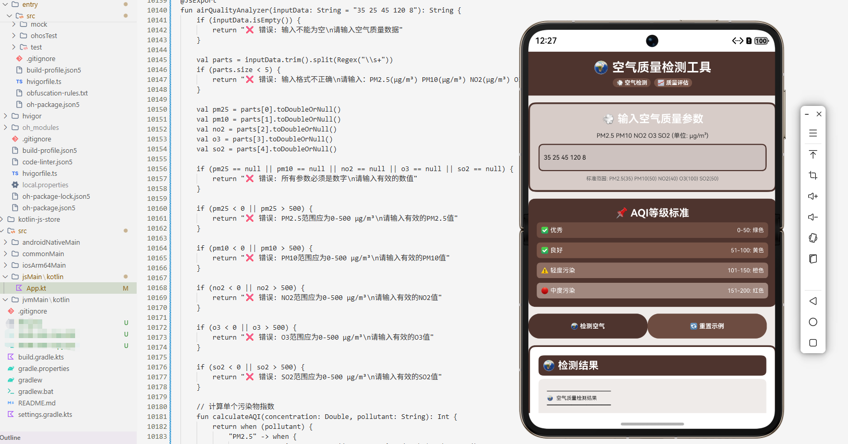
Task: Select the 优秀 AQI level row
Action: pos(652,230)
